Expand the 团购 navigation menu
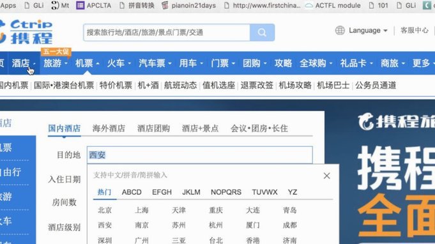 [254, 63]
